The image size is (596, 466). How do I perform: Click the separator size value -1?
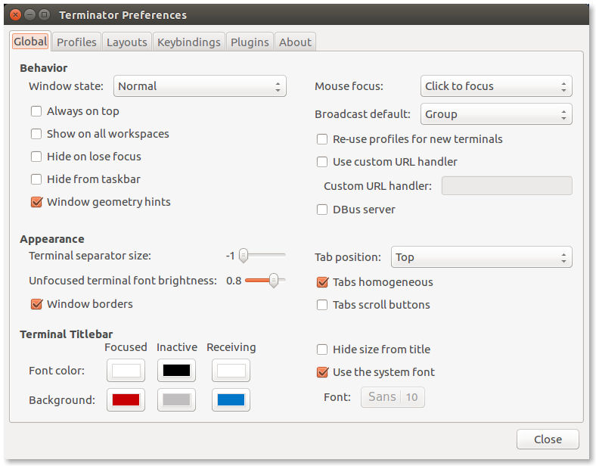[x=231, y=256]
